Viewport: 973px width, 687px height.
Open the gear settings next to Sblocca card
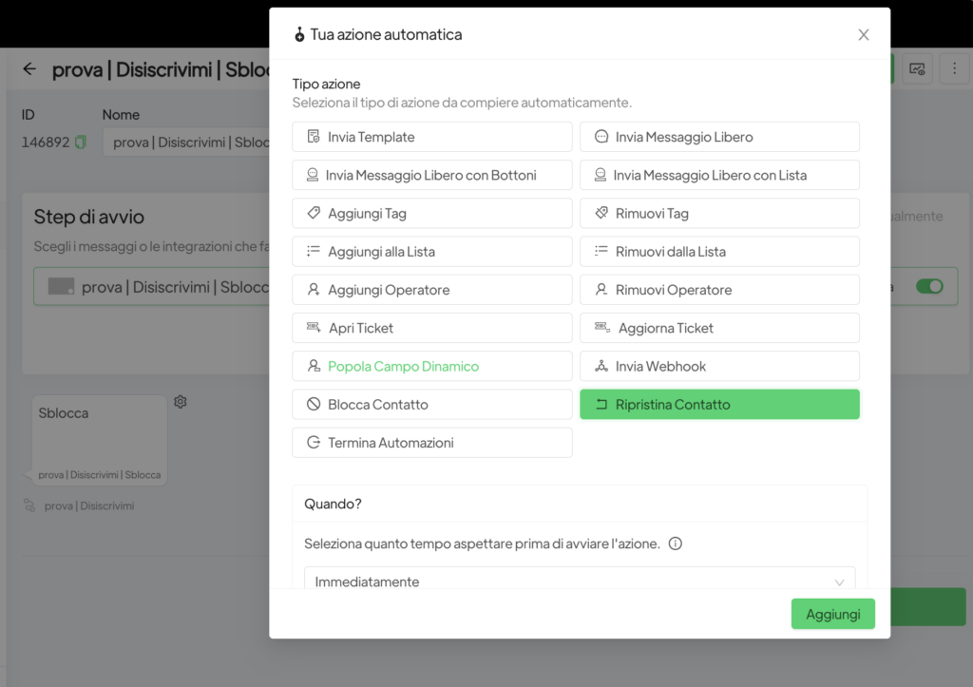coord(181,402)
